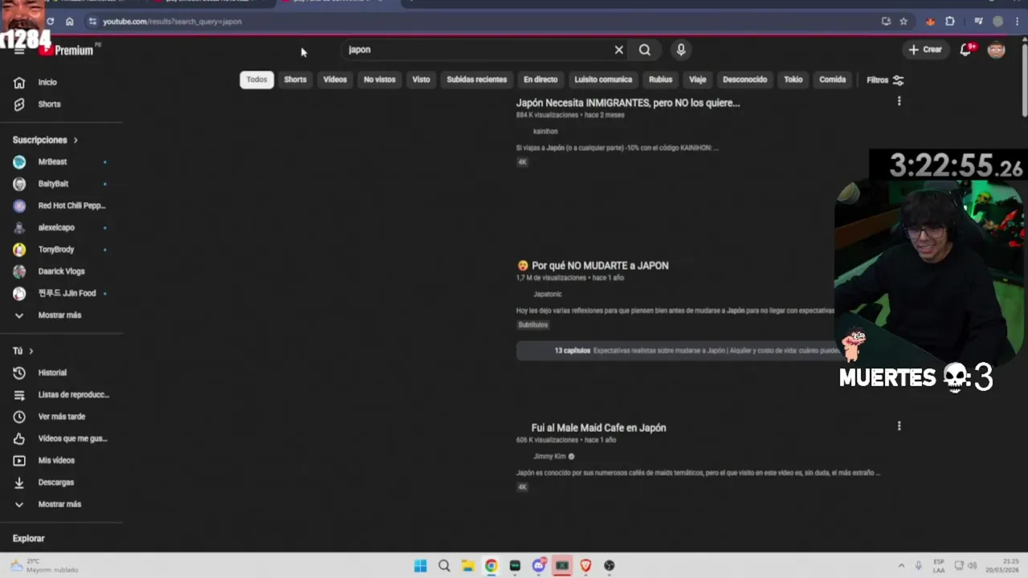Open video Por qué NO MUDARTE a JAPON

point(593,266)
